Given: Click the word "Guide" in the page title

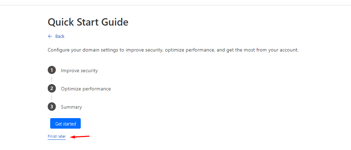Looking at the screenshot, I should (115, 22).
